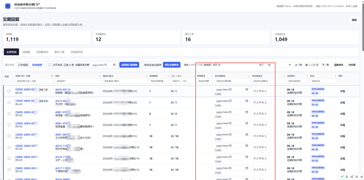Click the microphone icon in floating toolbar
Image resolution: width=364 pixels, height=180 pixels.
pyautogui.click(x=347, y=177)
